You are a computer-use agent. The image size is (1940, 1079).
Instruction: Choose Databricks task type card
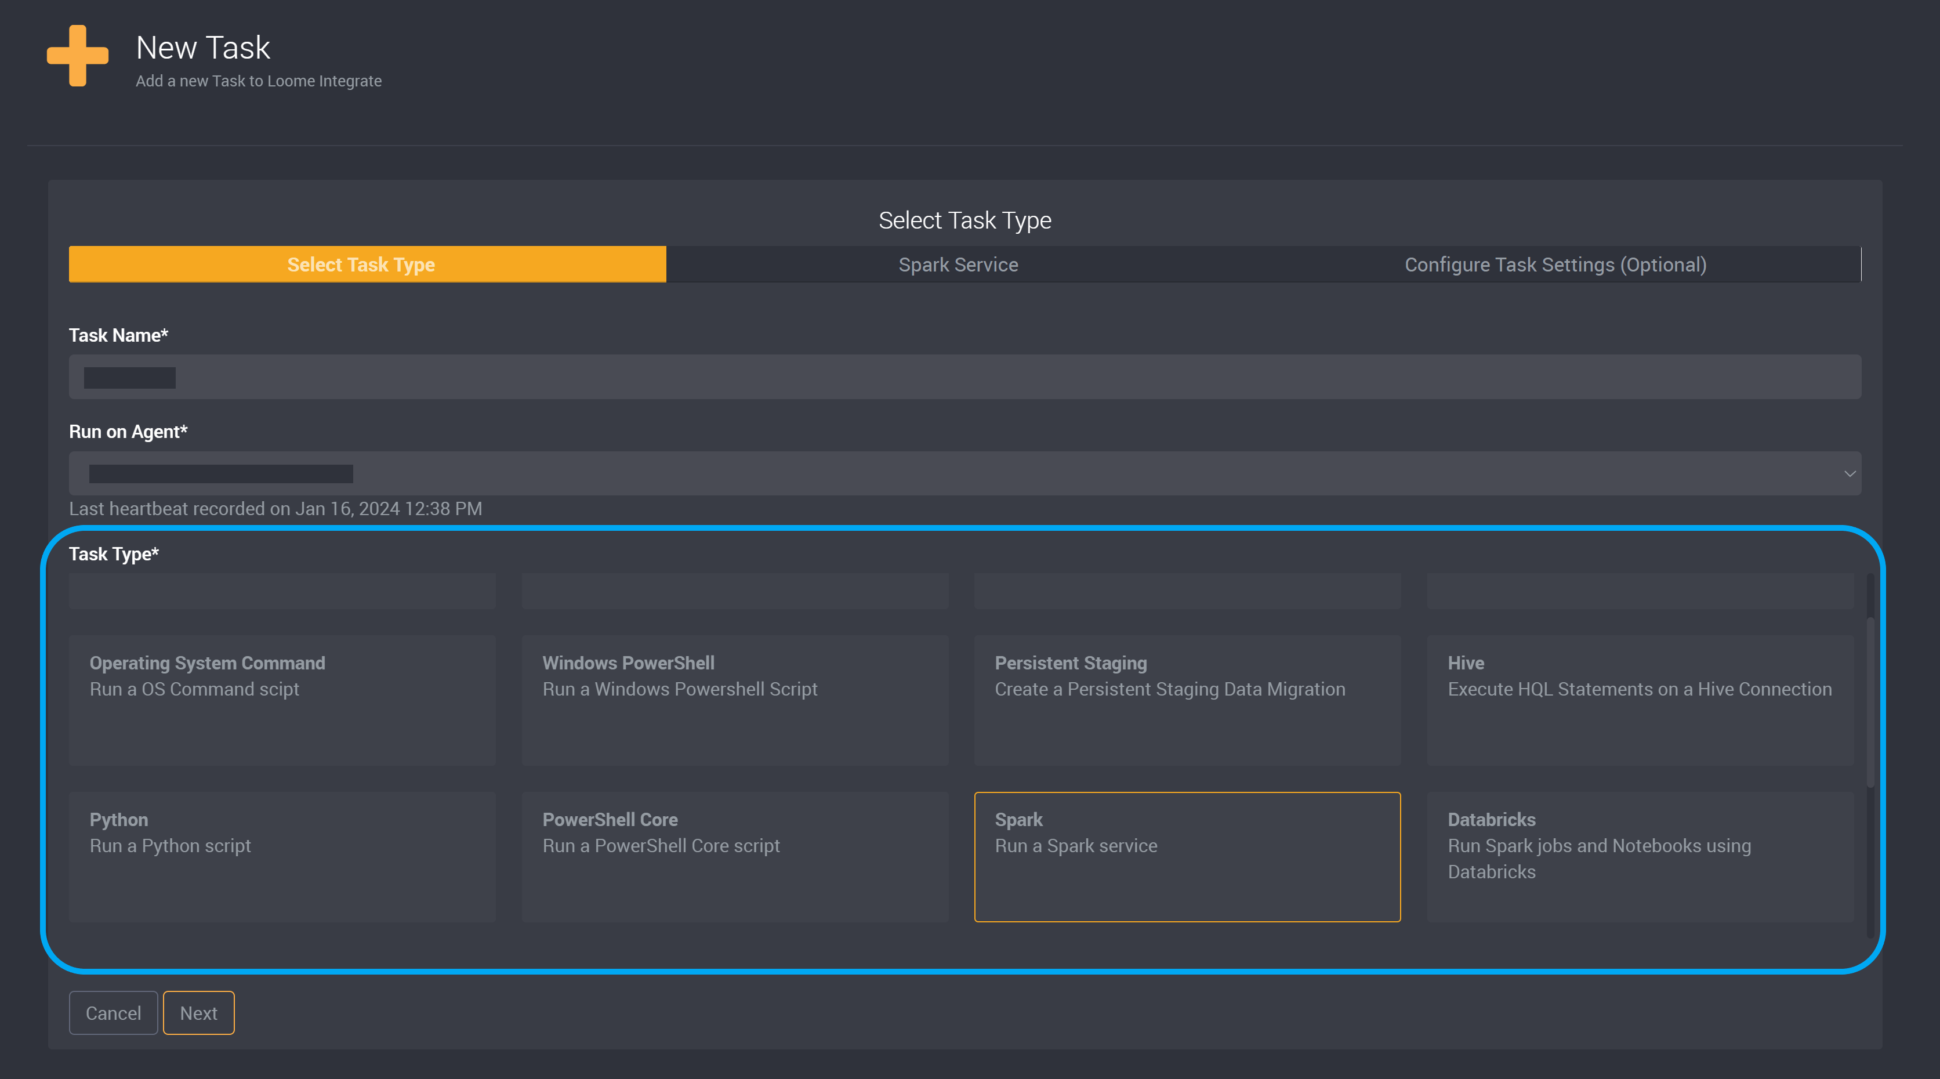tap(1640, 857)
